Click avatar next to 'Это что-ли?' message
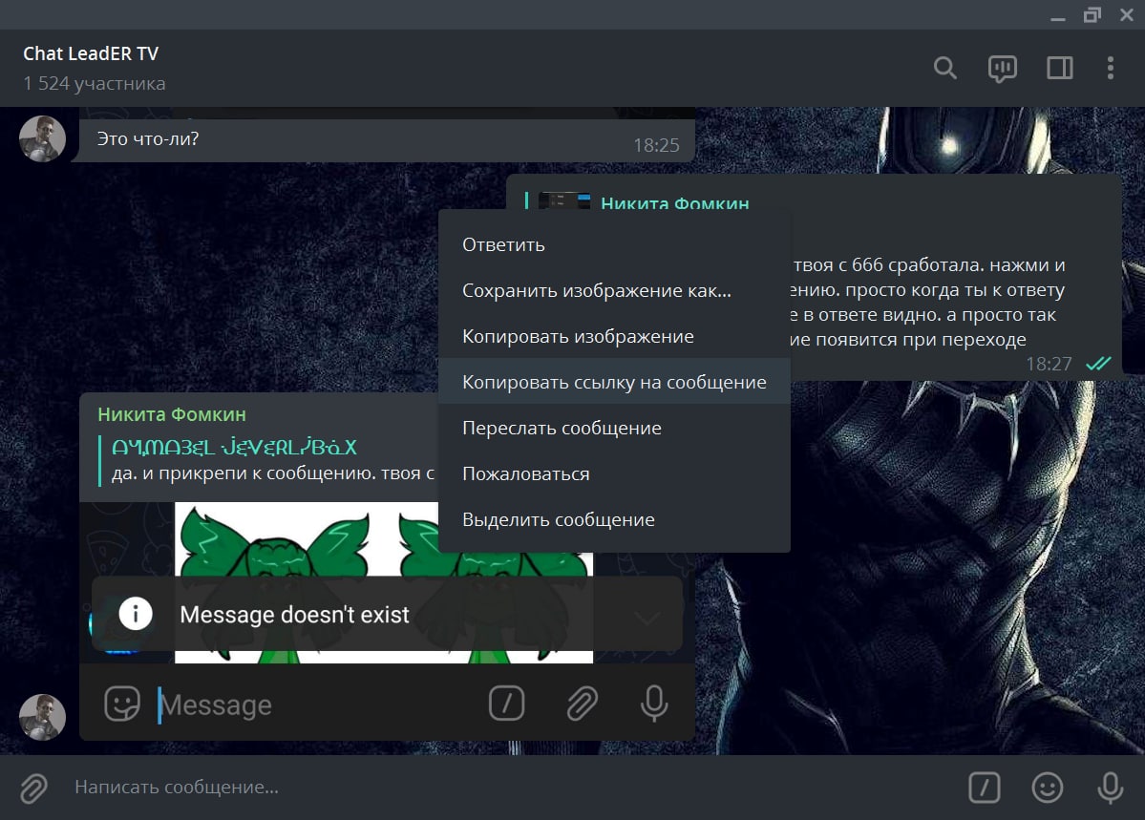Screen dimensions: 1145x820 click(x=42, y=138)
